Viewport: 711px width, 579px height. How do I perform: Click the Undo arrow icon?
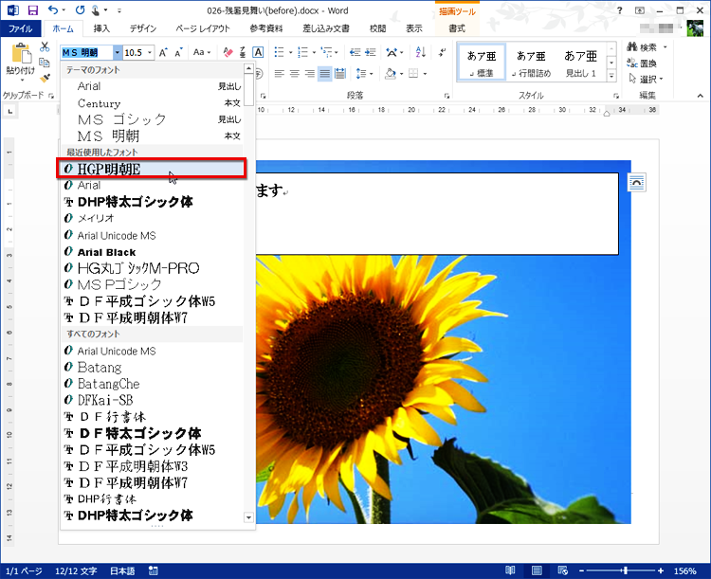pyautogui.click(x=53, y=10)
